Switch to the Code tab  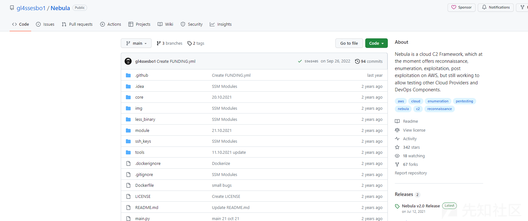[20, 24]
